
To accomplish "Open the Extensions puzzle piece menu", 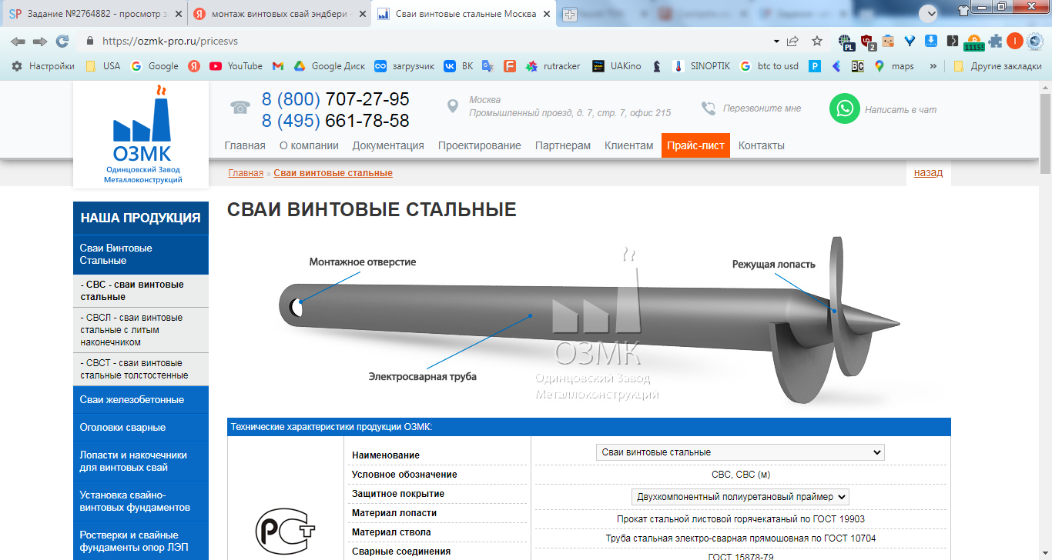I will pos(996,42).
